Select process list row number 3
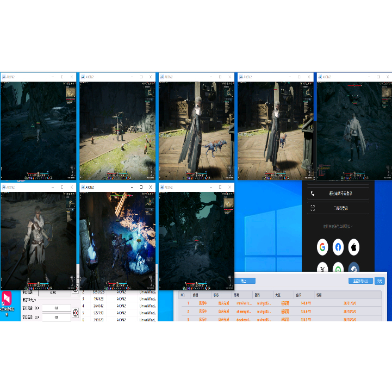Image resolution: width=392 pixels, height=392 pixels. [x=119, y=298]
